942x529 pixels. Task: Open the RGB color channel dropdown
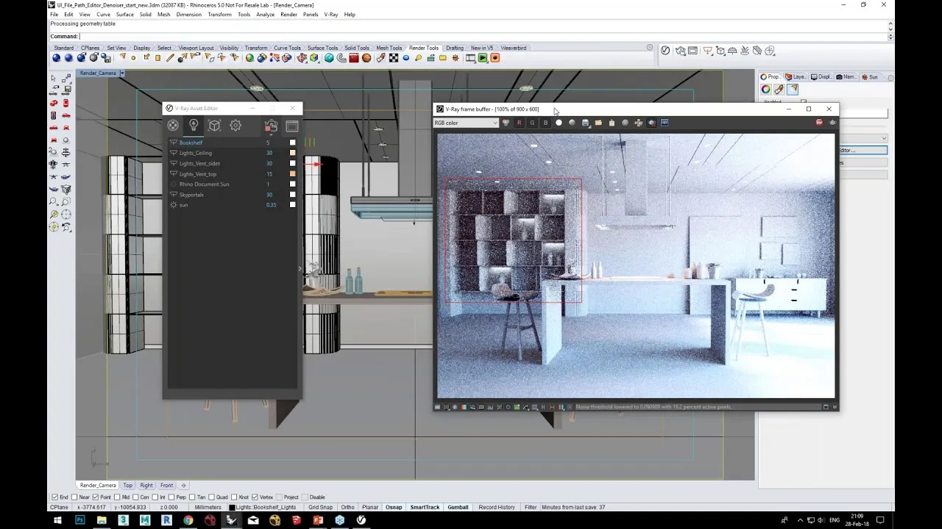(466, 123)
